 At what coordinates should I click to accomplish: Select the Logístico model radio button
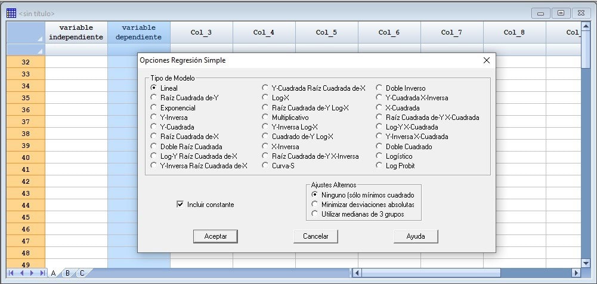tap(379, 156)
